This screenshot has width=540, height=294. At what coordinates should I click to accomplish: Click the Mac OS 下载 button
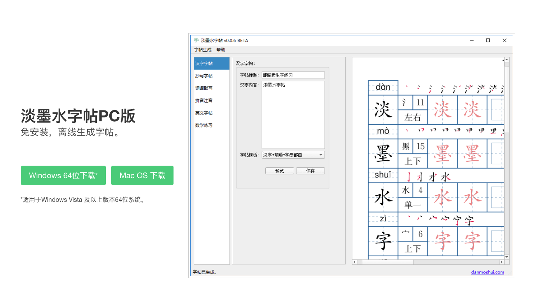(x=142, y=175)
